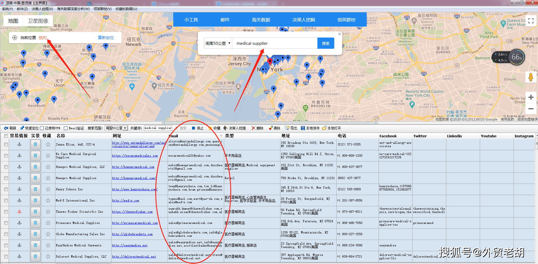The height and width of the screenshot is (264, 538).
Task: Click the blue search button
Action: coord(326,43)
